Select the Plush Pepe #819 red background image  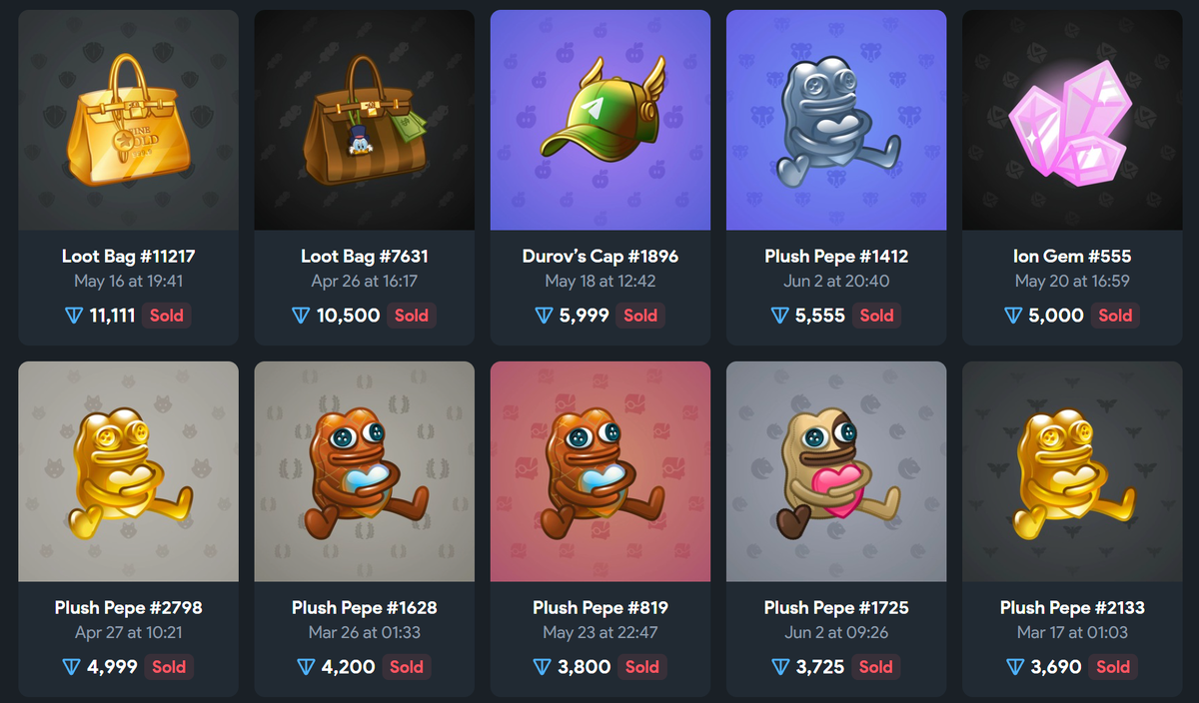tap(600, 471)
